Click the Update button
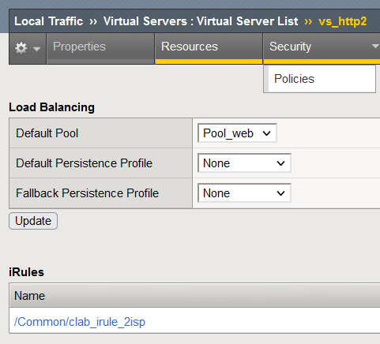The image size is (380, 344). pos(33,221)
